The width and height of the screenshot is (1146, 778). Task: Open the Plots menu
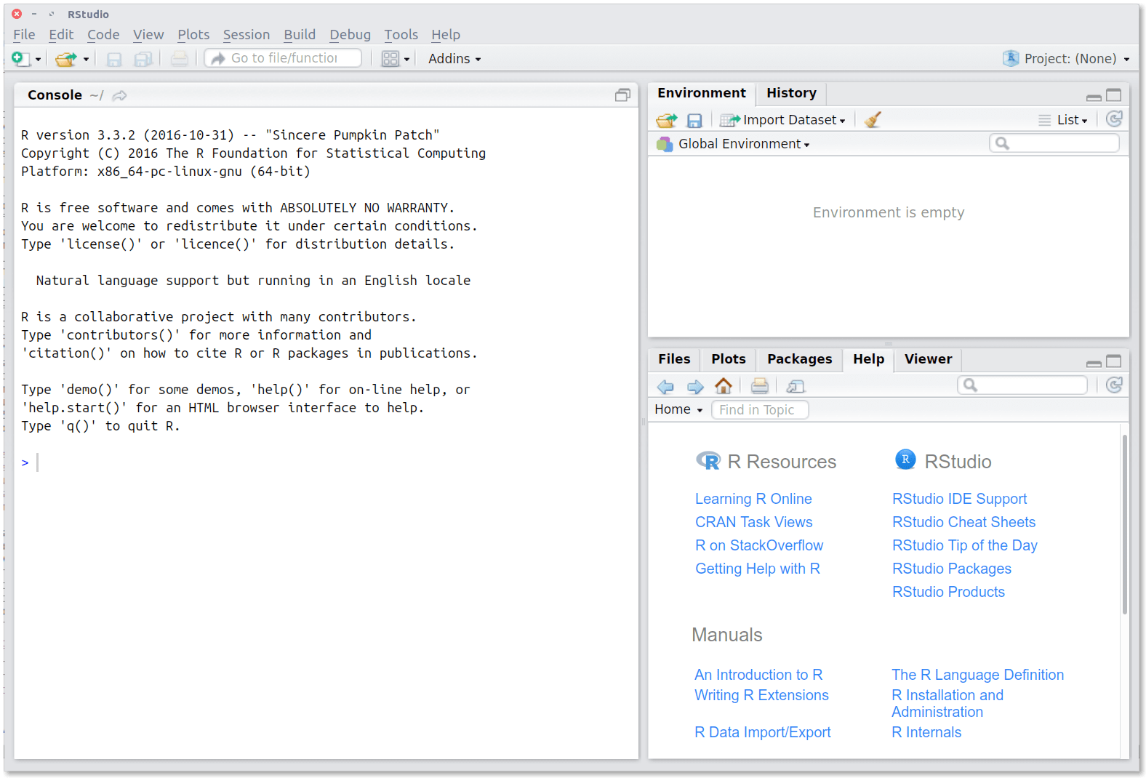click(x=193, y=34)
